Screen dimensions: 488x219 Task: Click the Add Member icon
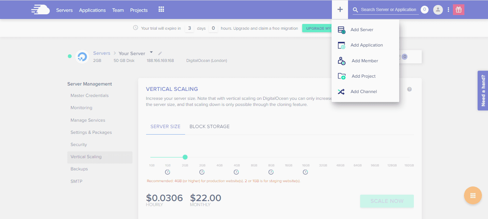(341, 60)
